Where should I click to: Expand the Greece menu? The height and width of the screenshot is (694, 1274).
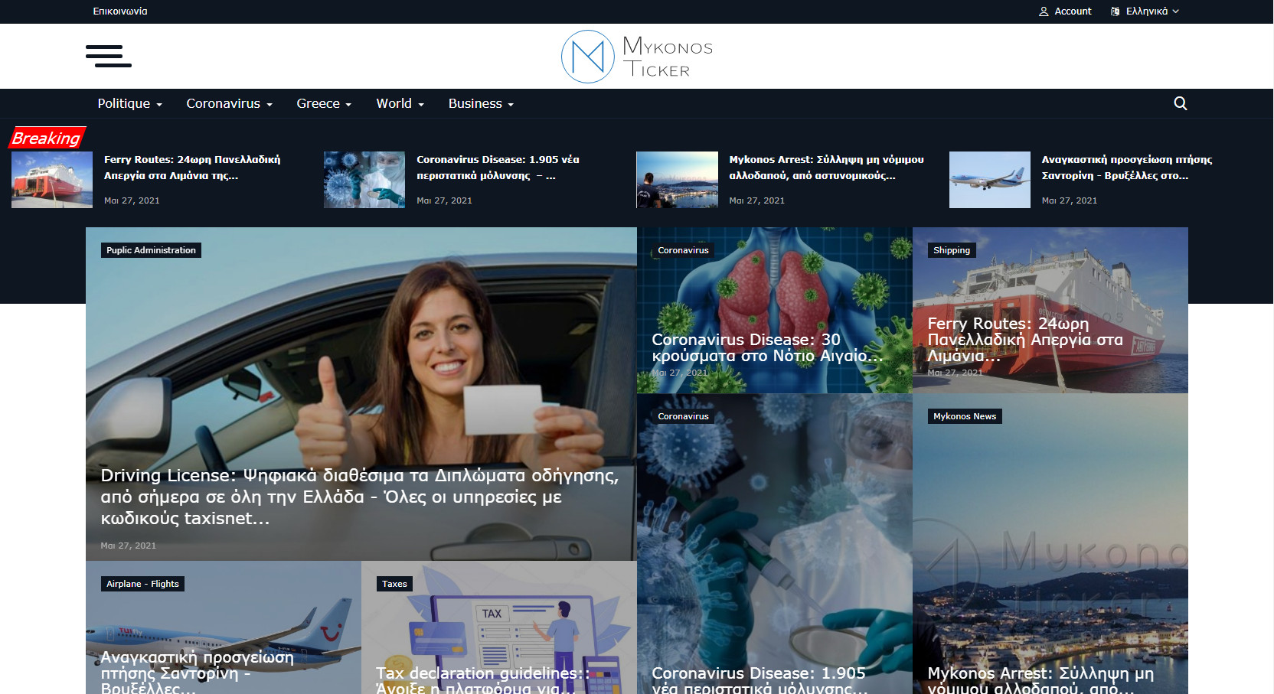pos(324,103)
